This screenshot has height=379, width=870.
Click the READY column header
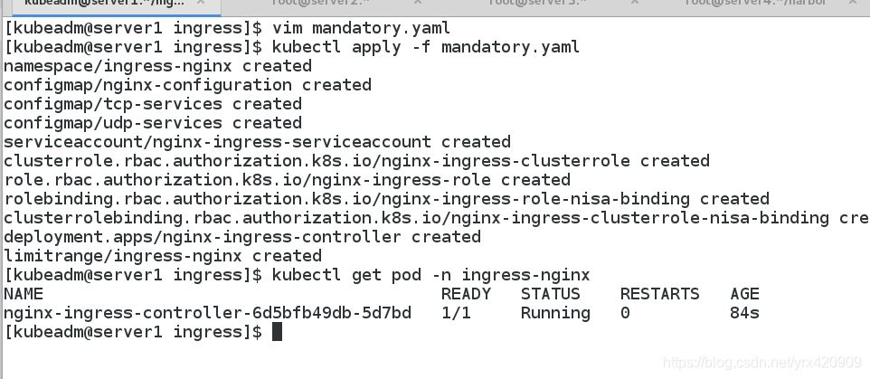(x=466, y=294)
